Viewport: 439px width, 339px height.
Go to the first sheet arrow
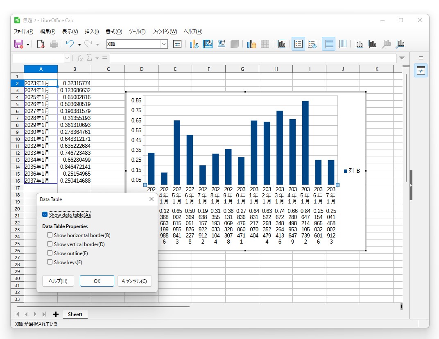tap(17, 314)
